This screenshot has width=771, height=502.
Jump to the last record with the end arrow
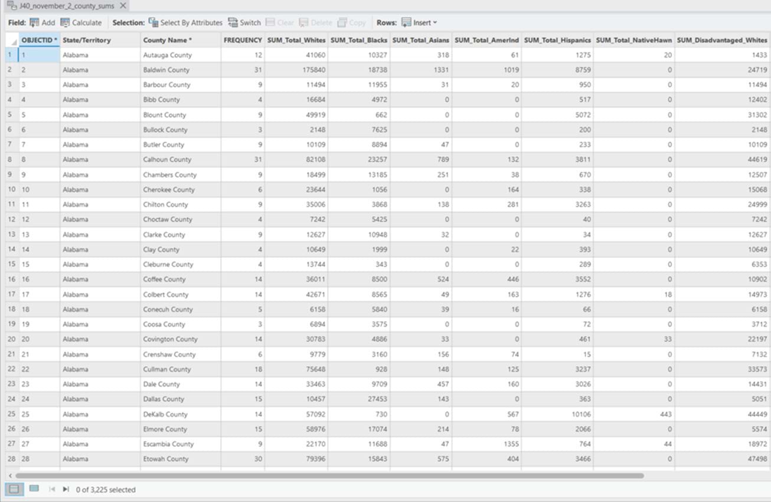tap(66, 489)
